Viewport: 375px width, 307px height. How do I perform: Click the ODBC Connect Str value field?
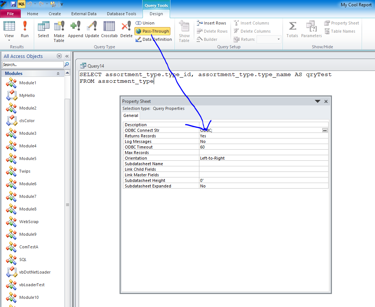(x=261, y=130)
